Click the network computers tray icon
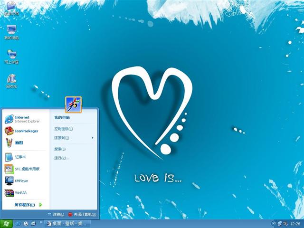 280,224
